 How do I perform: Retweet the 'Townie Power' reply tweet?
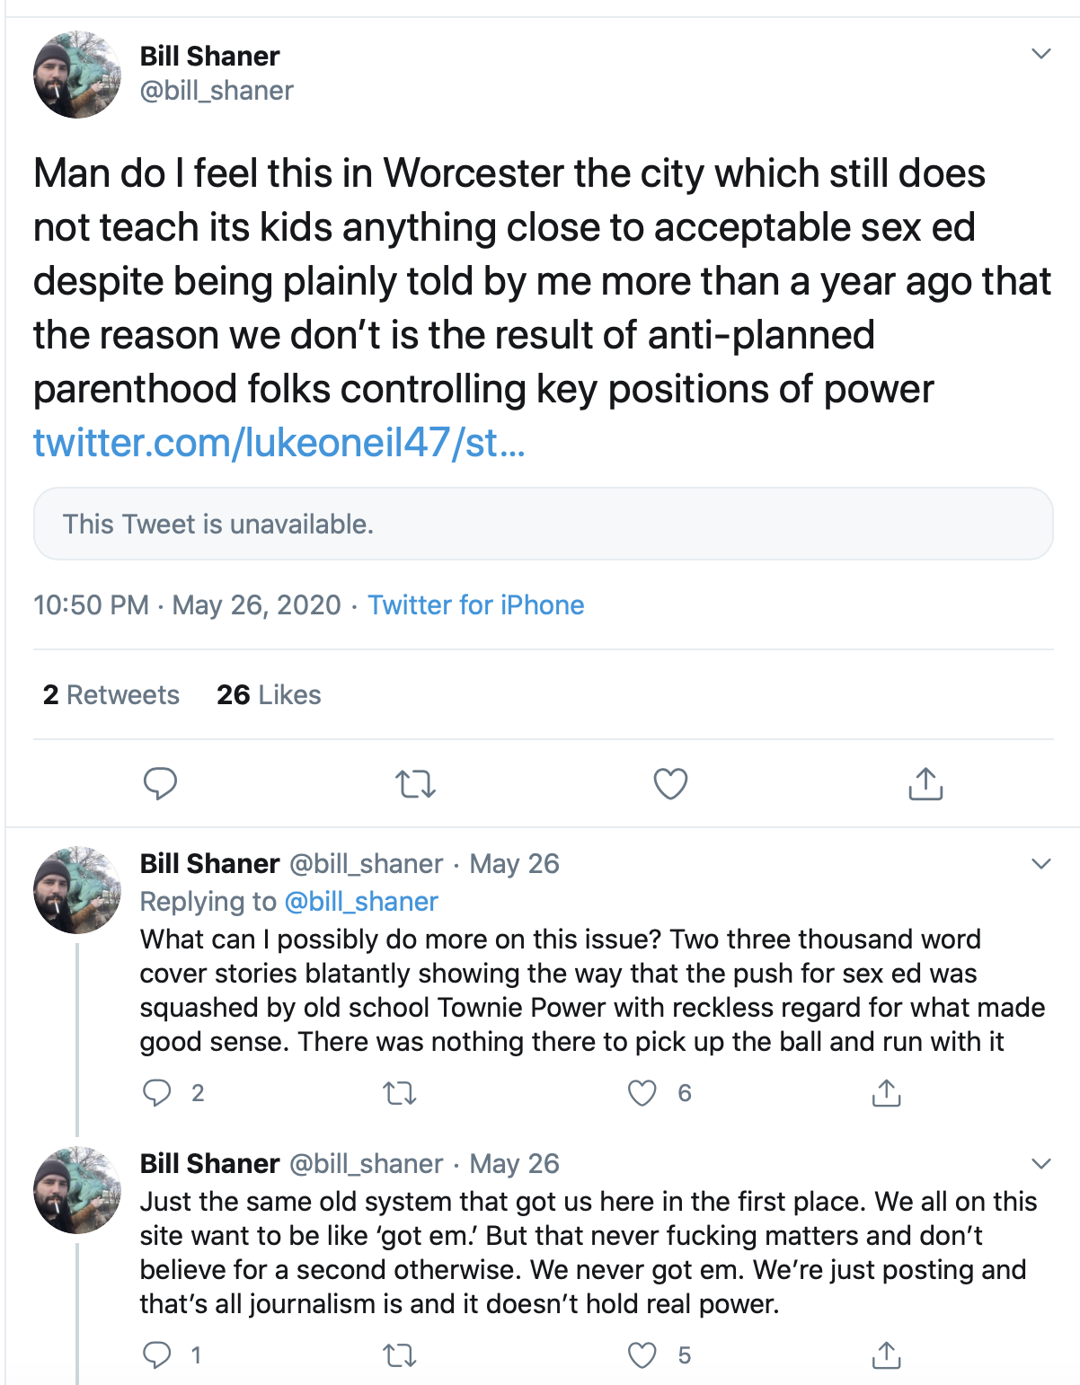[x=400, y=1093]
